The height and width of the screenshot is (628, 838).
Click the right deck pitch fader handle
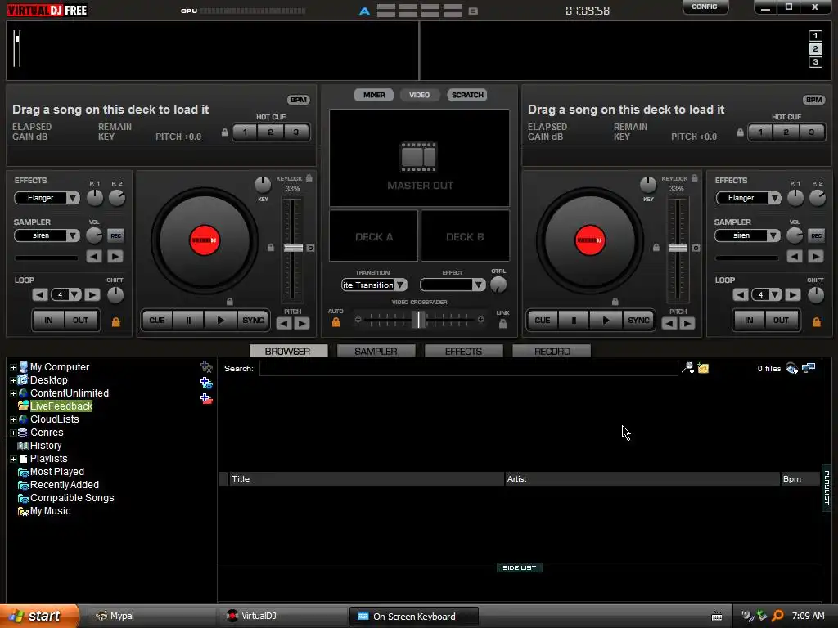tap(678, 249)
